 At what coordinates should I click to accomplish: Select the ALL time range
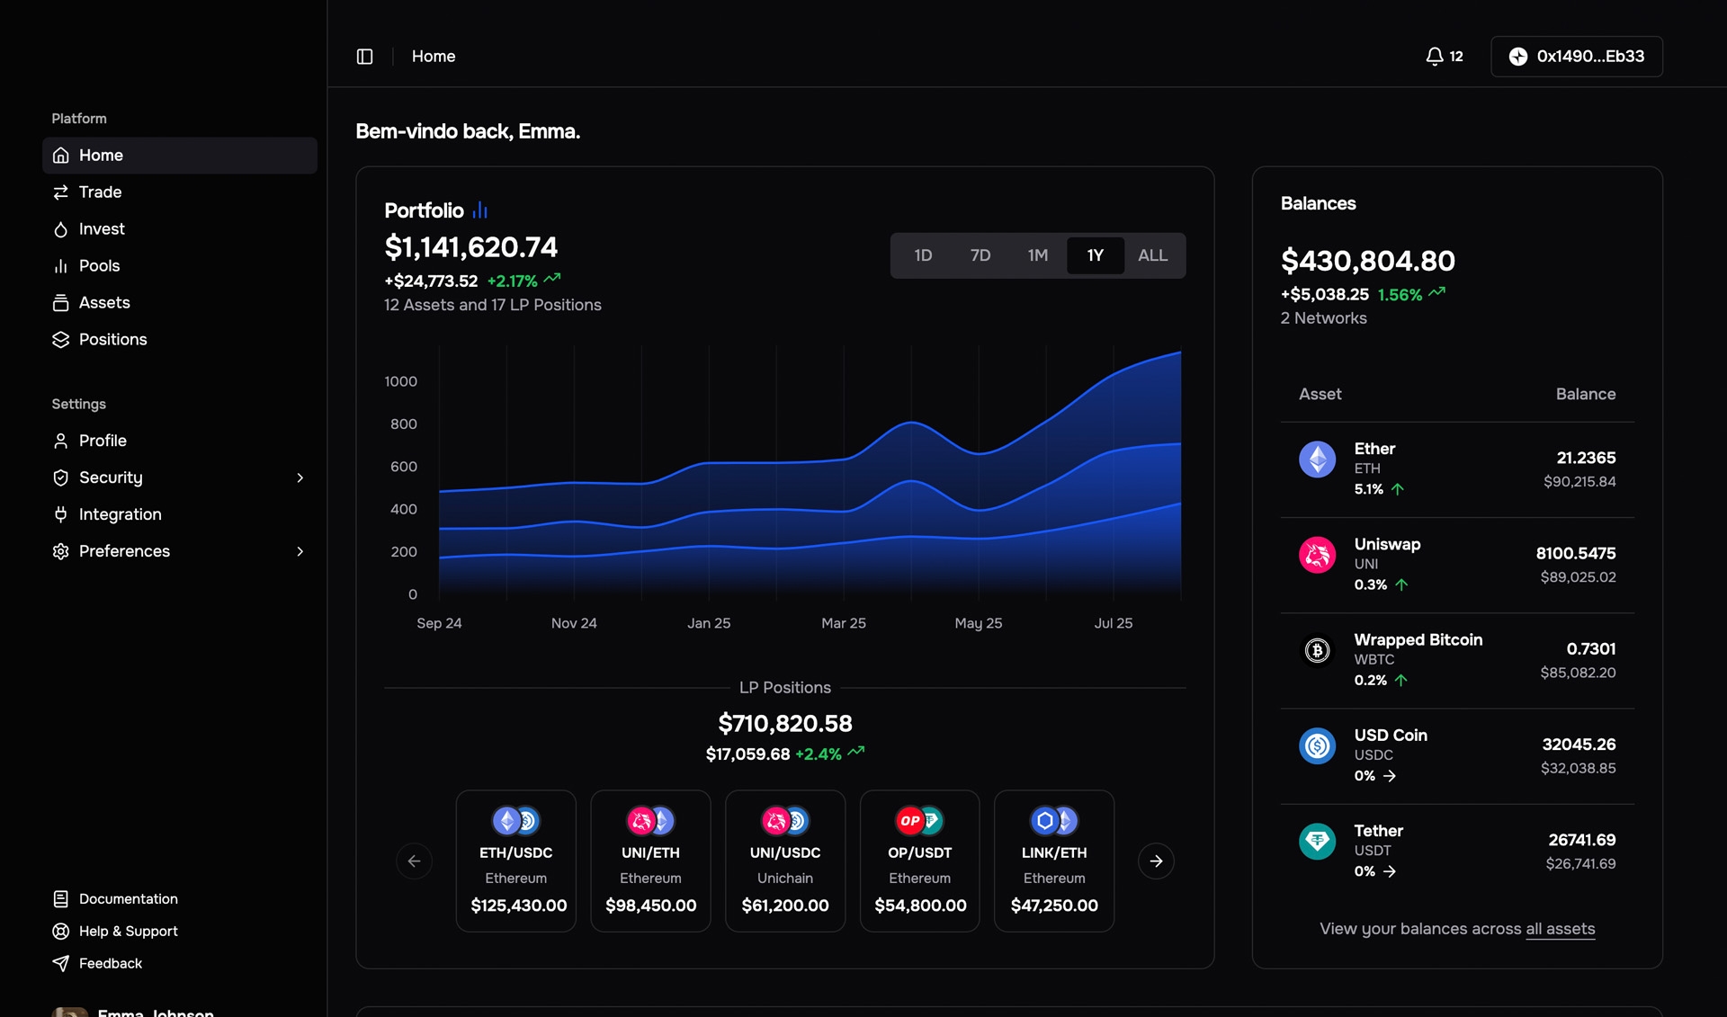[x=1152, y=255]
